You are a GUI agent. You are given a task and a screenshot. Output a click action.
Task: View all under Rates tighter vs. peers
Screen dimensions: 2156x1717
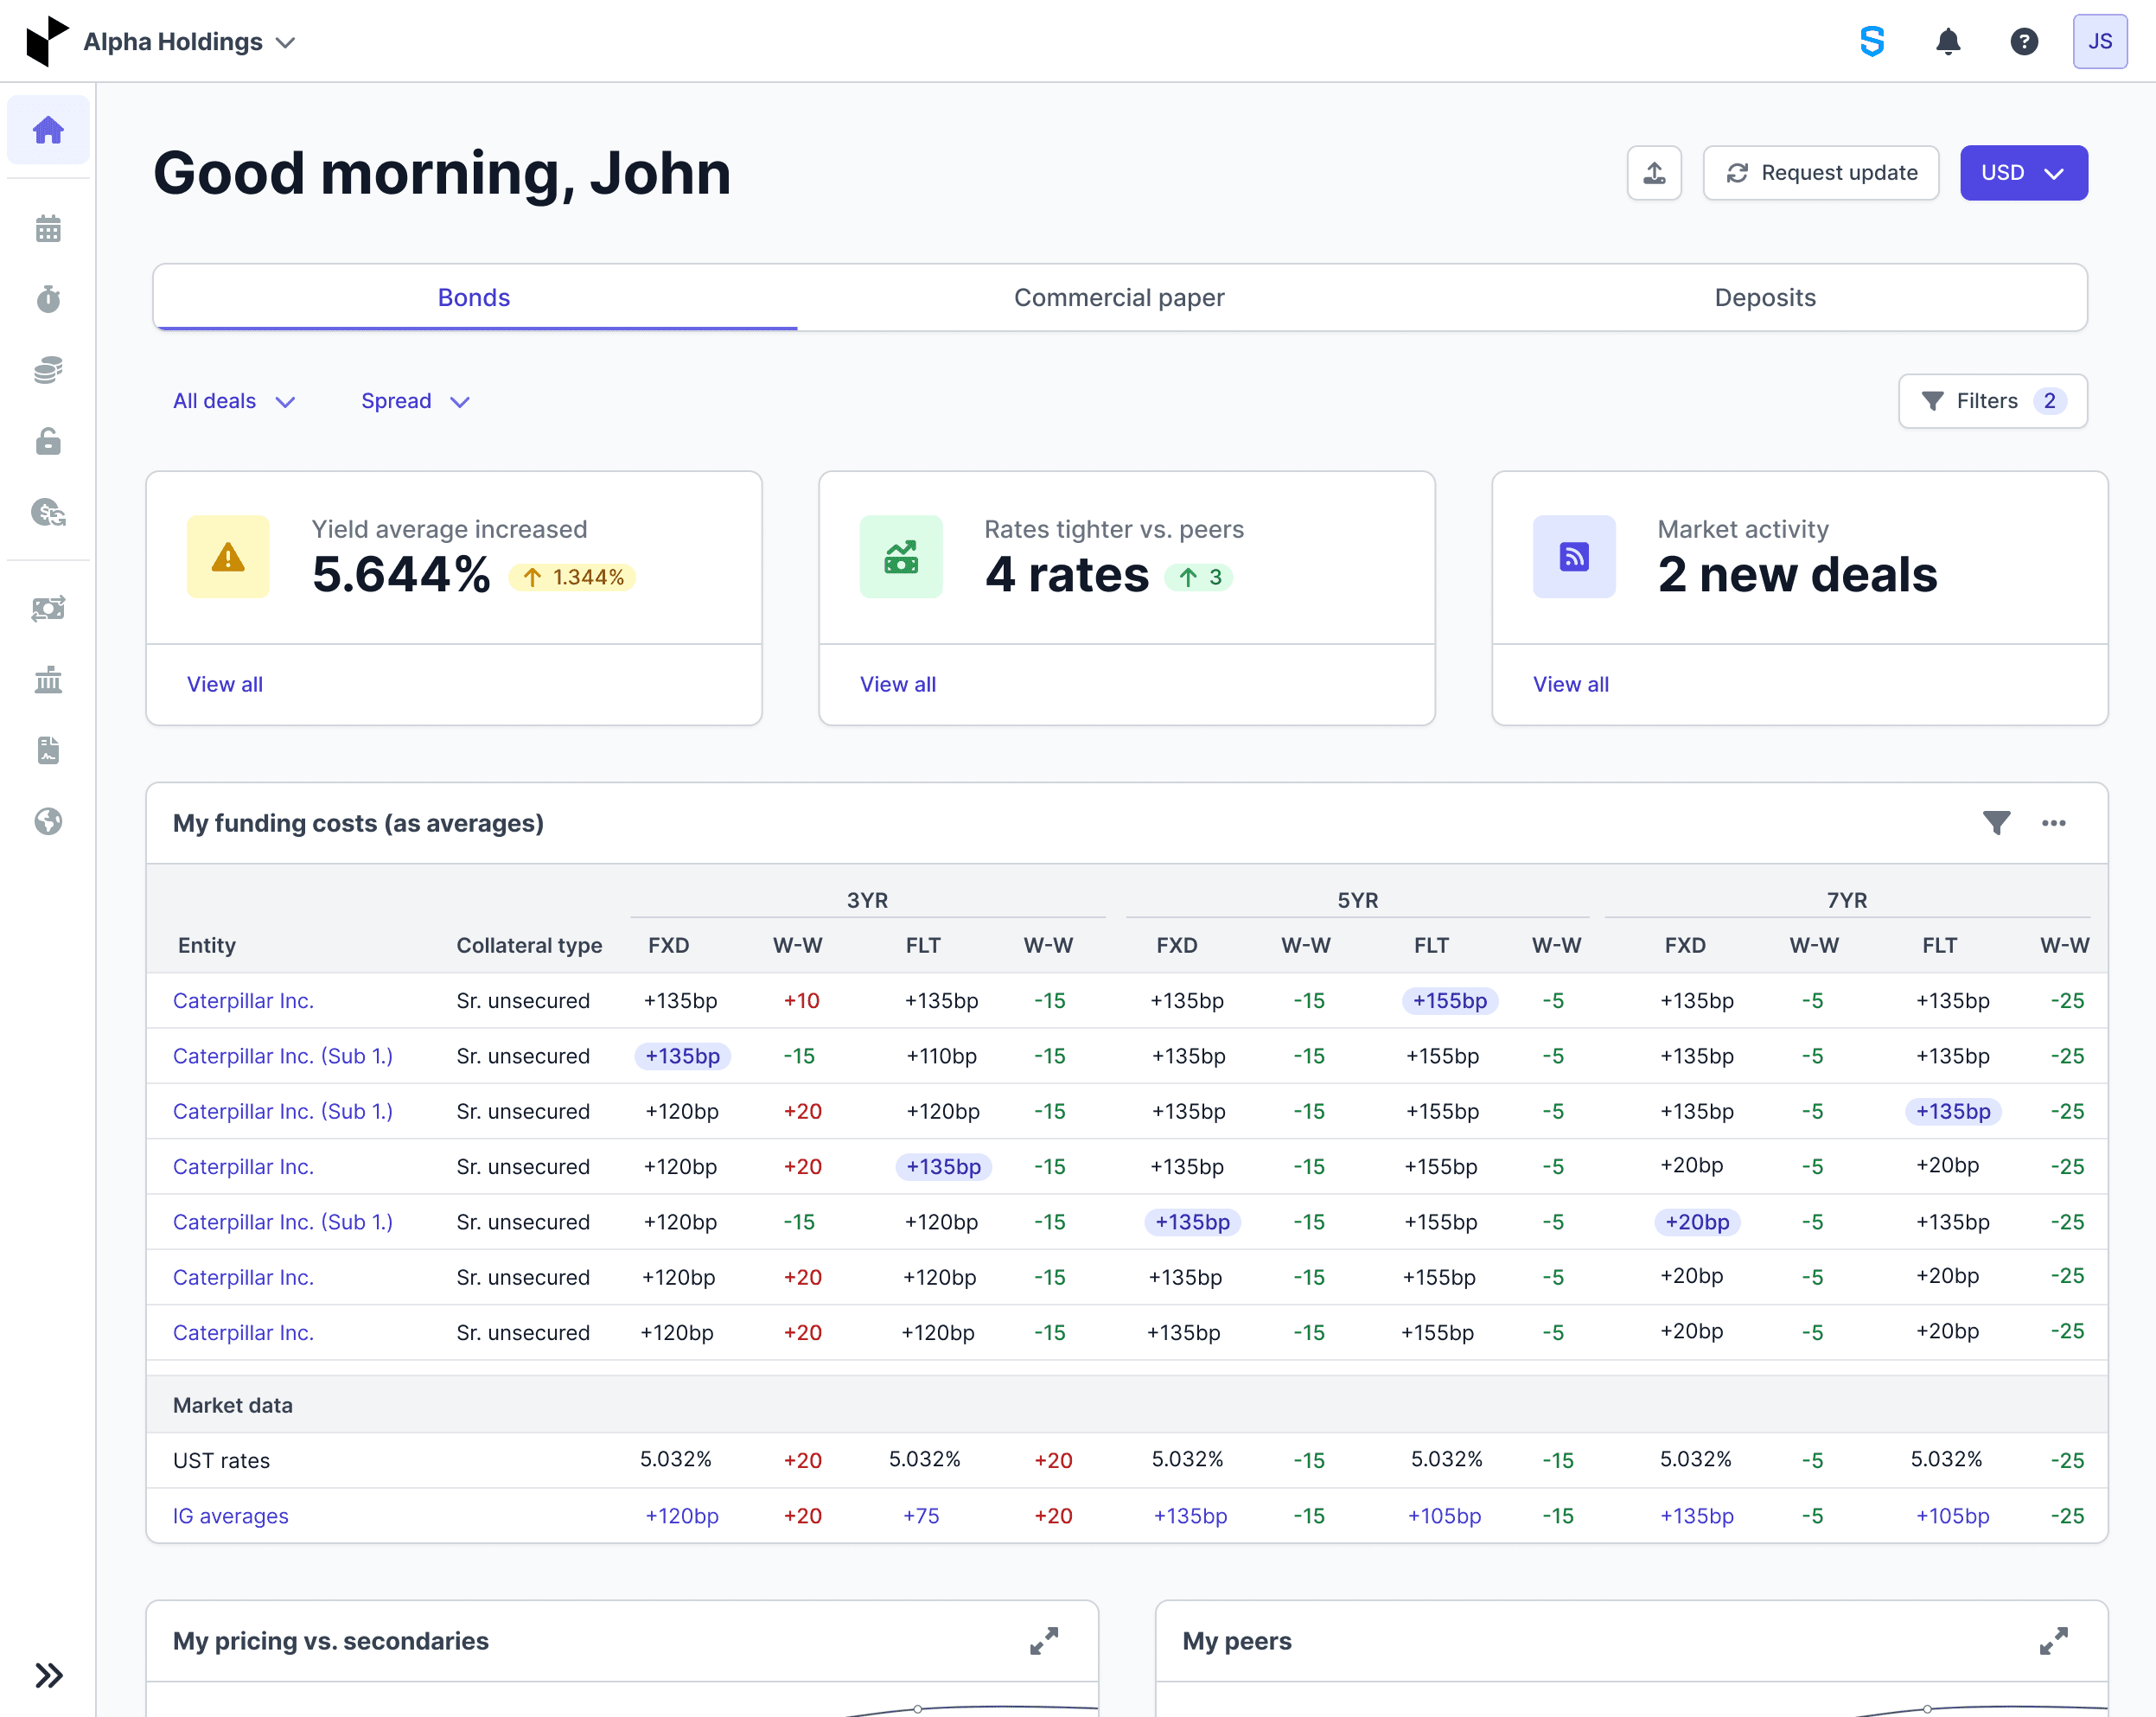coord(898,684)
